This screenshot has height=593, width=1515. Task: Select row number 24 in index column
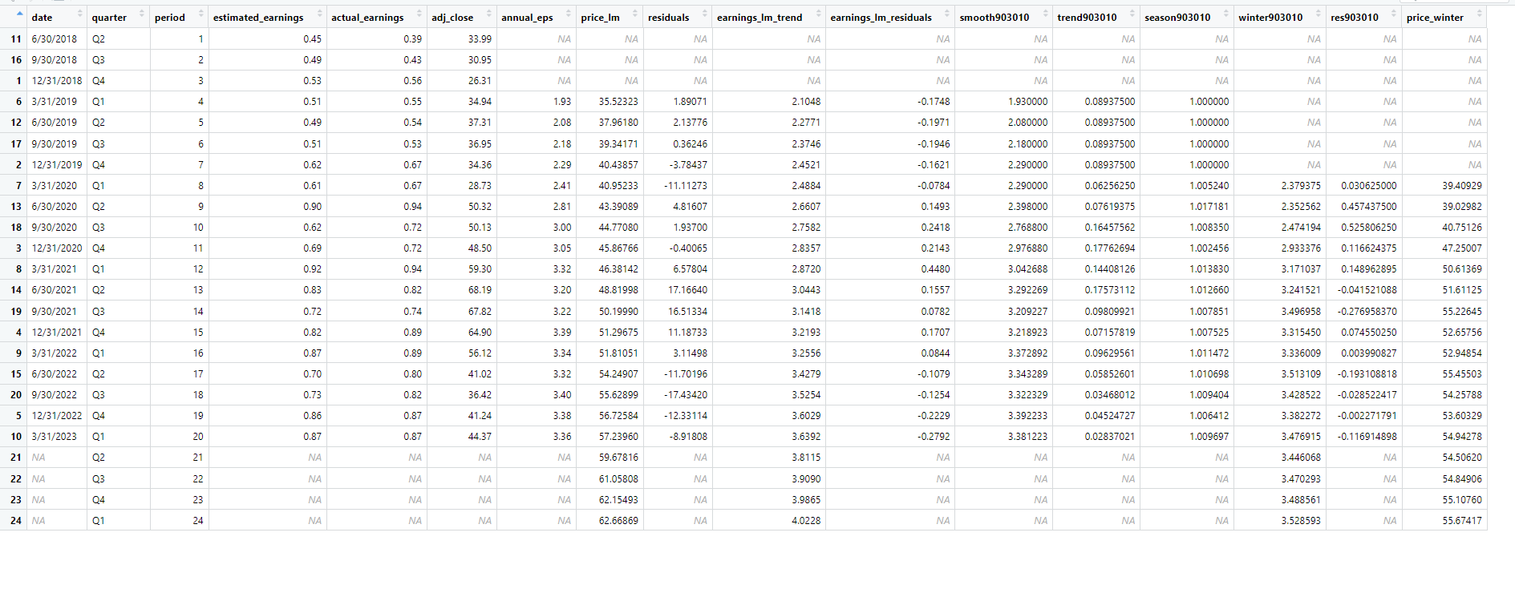coord(16,521)
